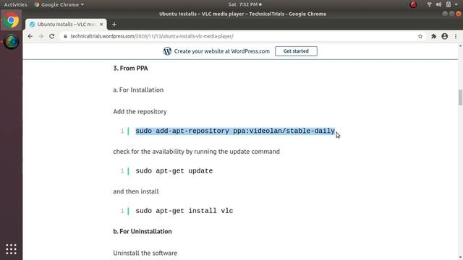Open Wi-Fi network status icon

click(x=429, y=4)
